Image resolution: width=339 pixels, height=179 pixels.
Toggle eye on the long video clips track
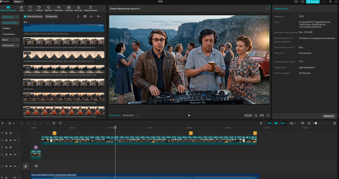point(11,140)
